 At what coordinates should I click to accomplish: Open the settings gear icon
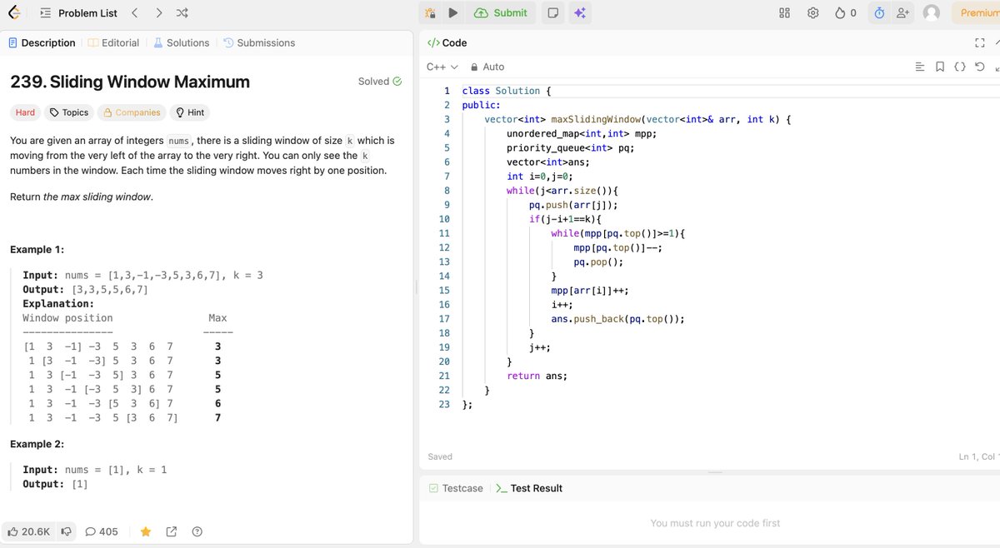pos(812,12)
